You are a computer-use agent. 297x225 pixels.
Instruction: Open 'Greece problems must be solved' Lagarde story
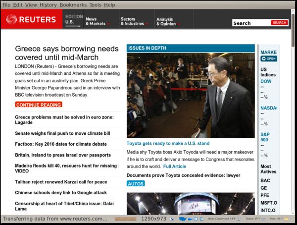tap(64, 120)
